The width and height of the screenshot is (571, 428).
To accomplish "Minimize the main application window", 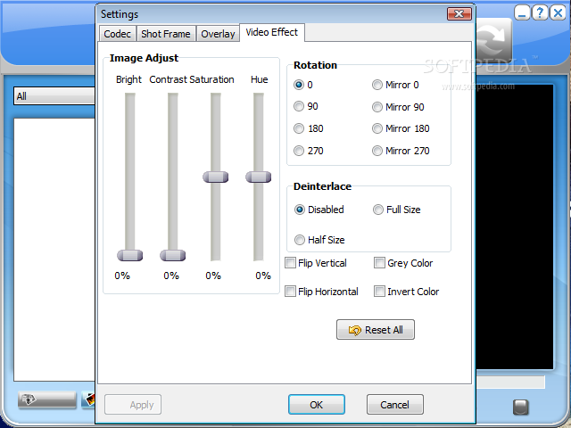I will coord(522,13).
